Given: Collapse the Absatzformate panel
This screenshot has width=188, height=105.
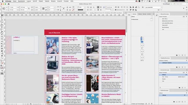Looking at the screenshot, I should (x=160, y=14).
